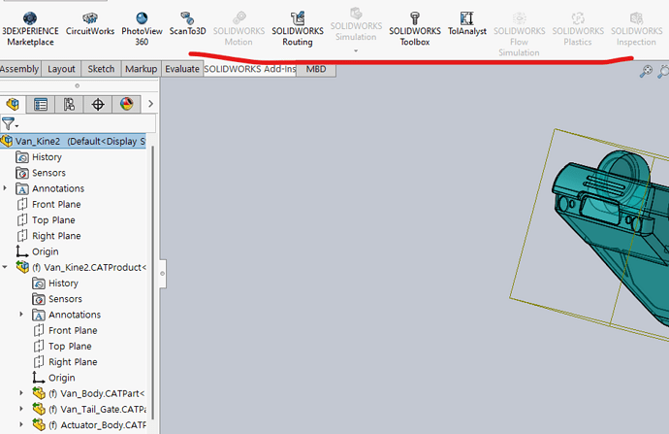Open the FeatureManager design tree tab
The width and height of the screenshot is (669, 434).
[x=14, y=104]
